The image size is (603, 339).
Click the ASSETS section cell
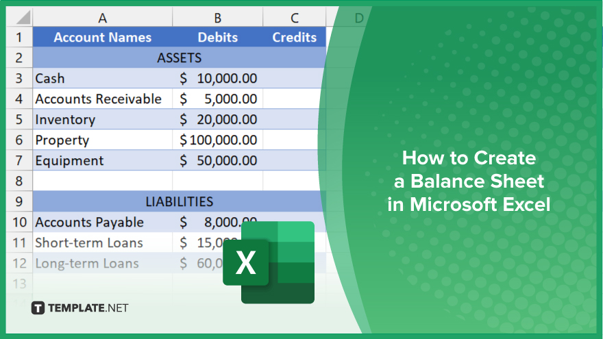(180, 58)
